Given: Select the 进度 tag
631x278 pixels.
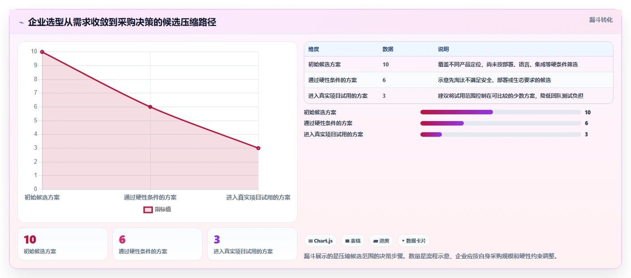Looking at the screenshot, I should coord(381,241).
